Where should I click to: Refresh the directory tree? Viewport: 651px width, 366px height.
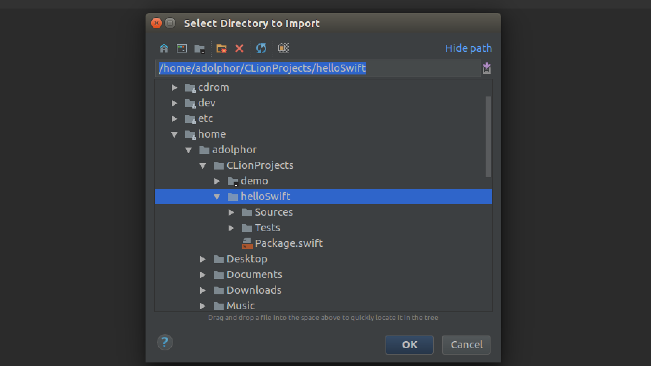[261, 48]
